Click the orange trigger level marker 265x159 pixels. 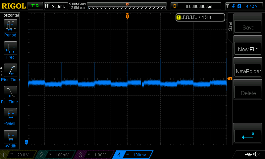tap(230, 79)
